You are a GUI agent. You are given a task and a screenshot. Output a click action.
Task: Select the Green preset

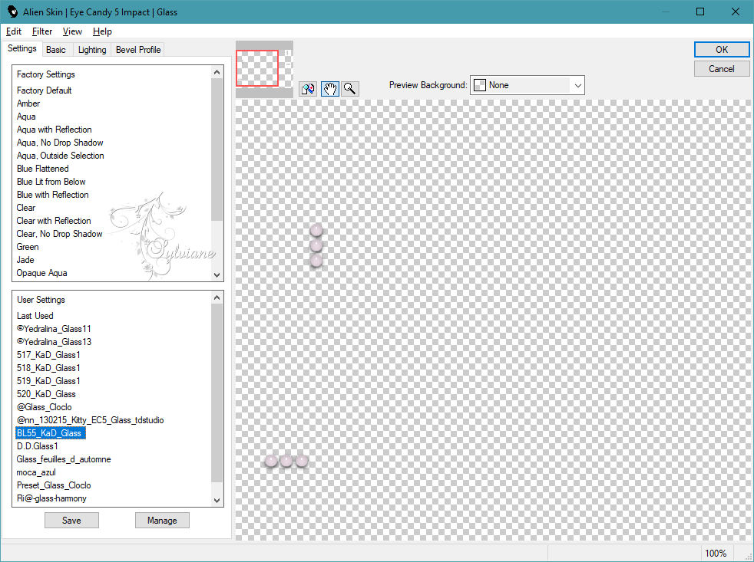point(28,246)
